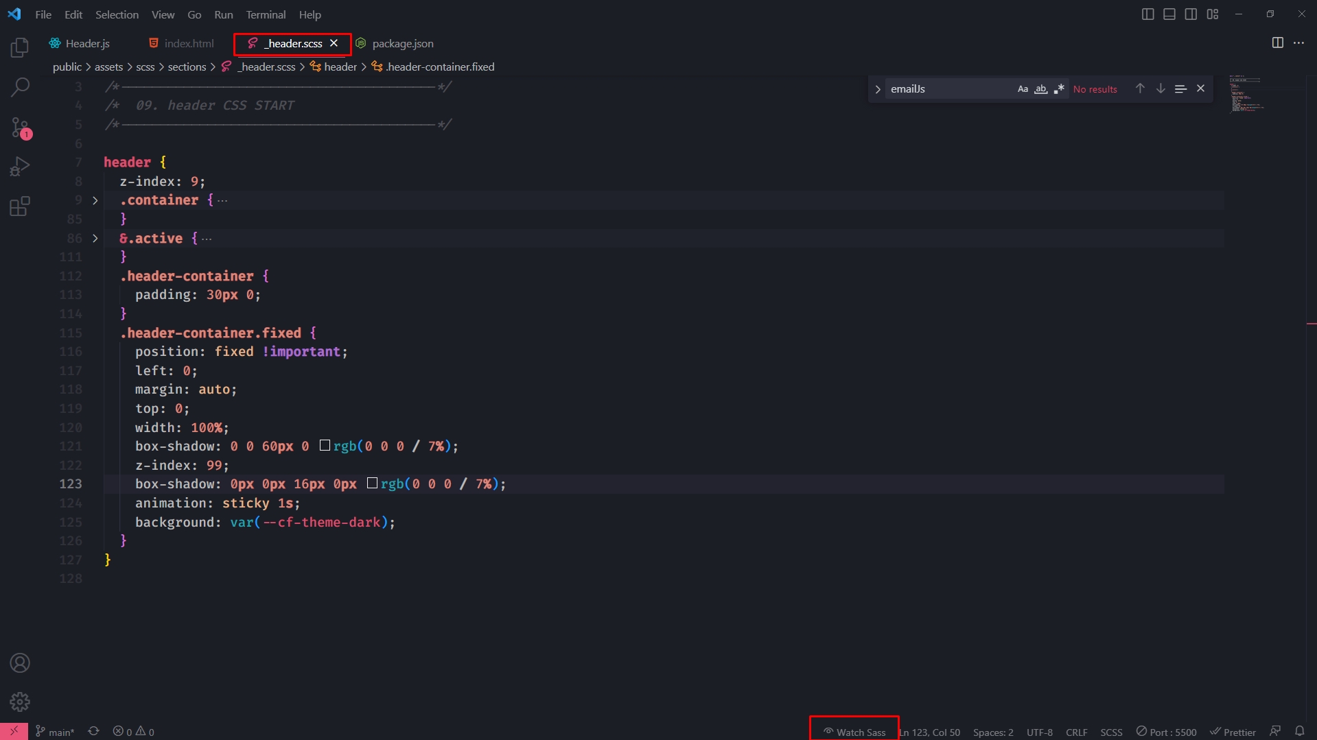The width and height of the screenshot is (1317, 740).
Task: Split the editor to the right
Action: point(1277,43)
